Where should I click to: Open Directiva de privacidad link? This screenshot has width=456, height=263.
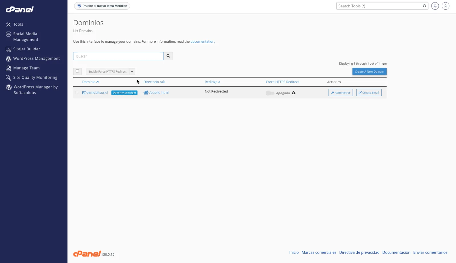359,252
